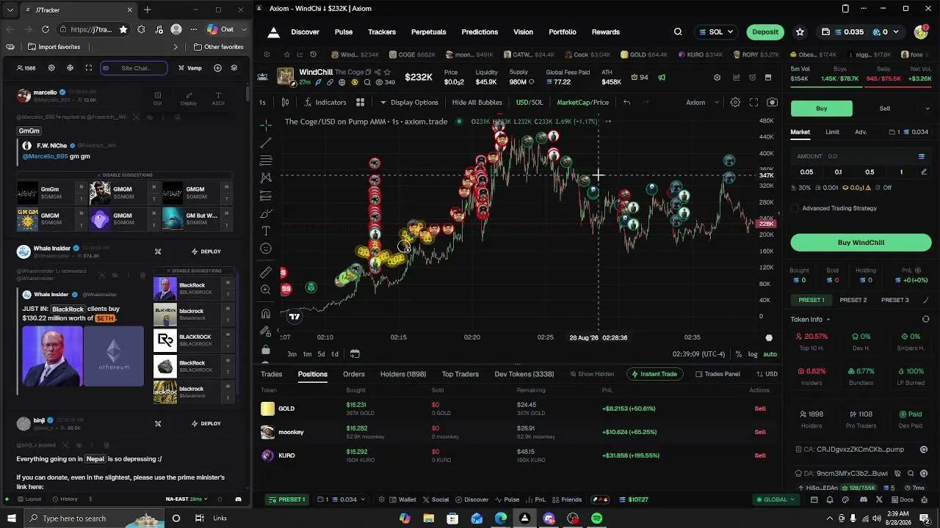Switch to the Top Traders tab
This screenshot has width=940, height=528.
pyautogui.click(x=460, y=374)
